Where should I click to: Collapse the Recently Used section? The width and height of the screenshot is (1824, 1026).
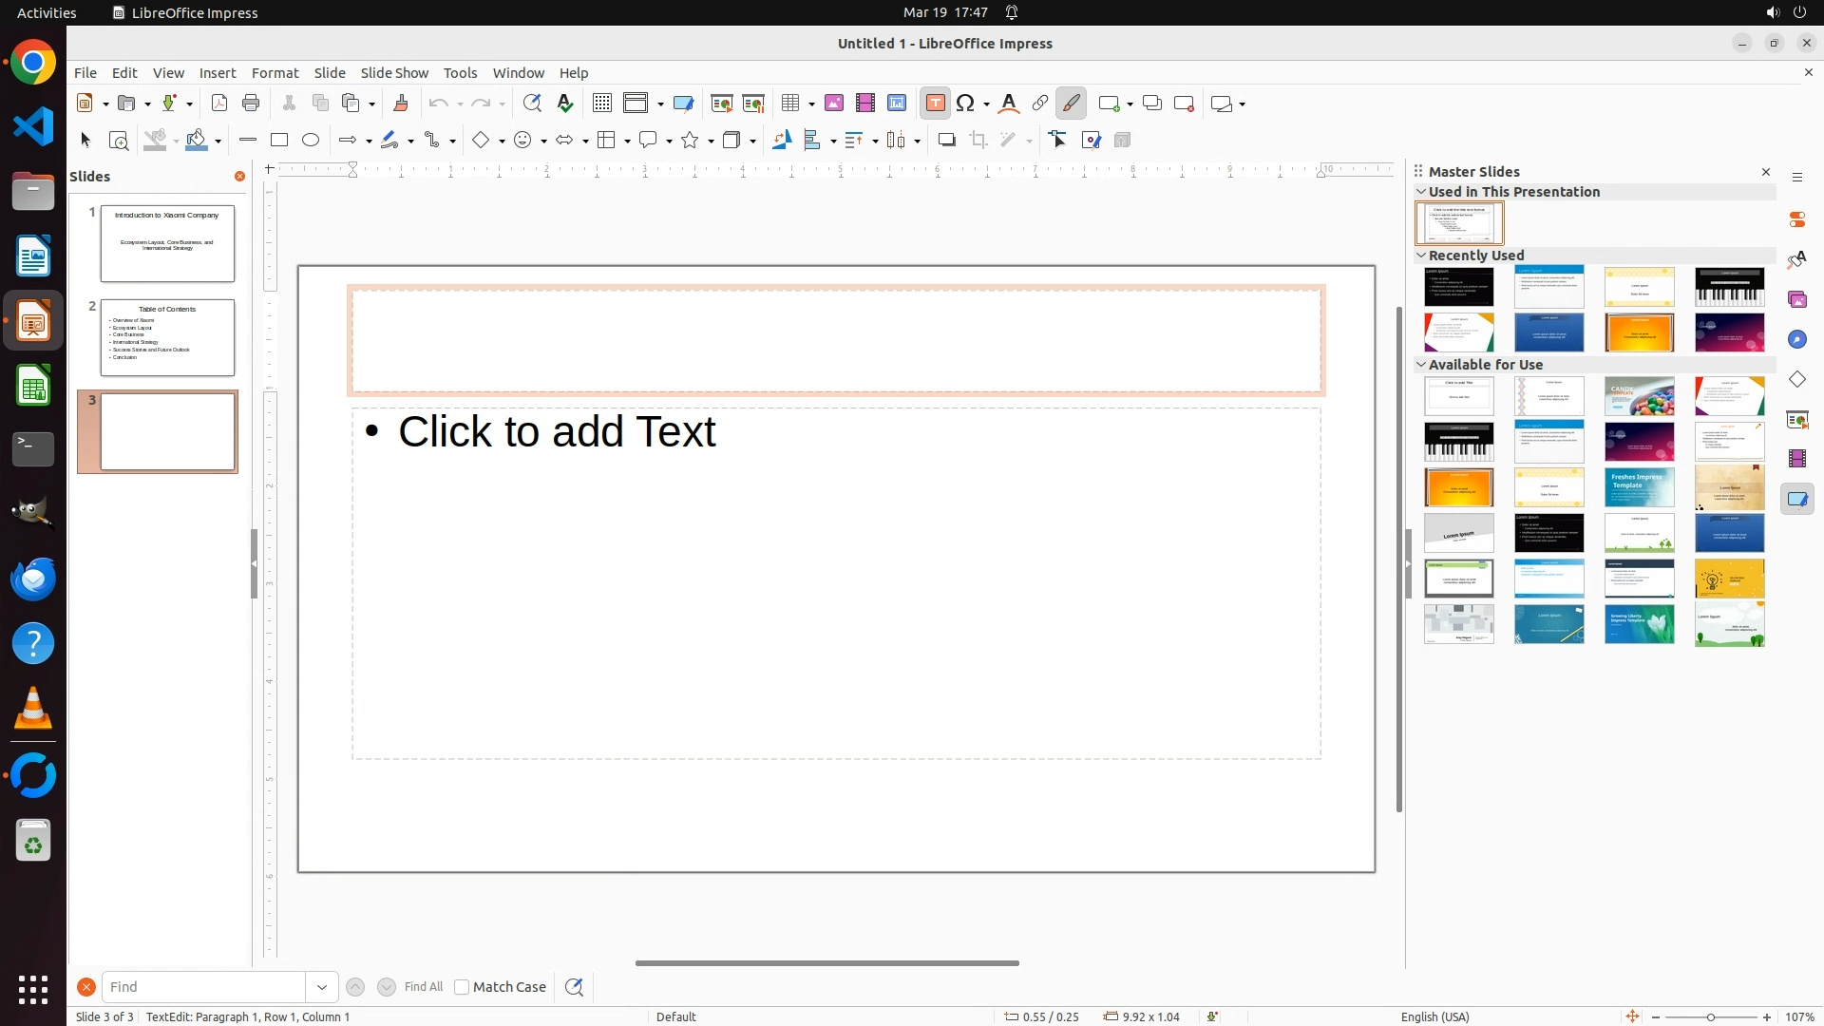(x=1422, y=256)
